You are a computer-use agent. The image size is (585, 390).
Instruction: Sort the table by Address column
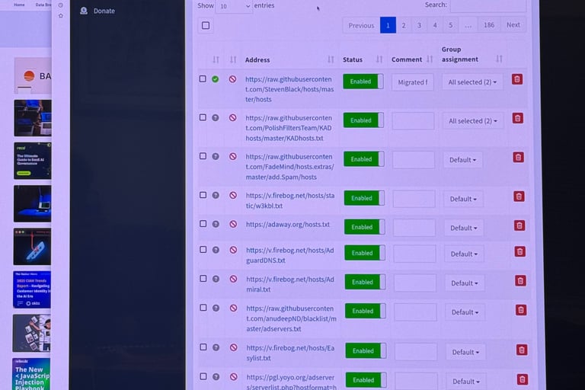[331, 59]
